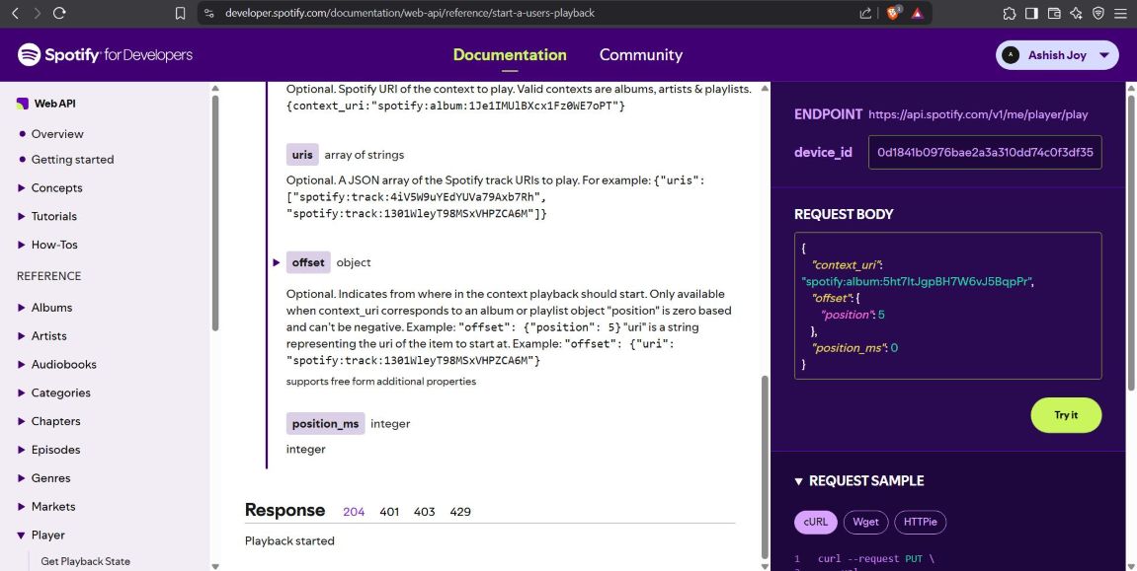Viewport: 1137px width, 571px height.
Task: Reload the page with refresh icon
Action: pyautogui.click(x=60, y=13)
